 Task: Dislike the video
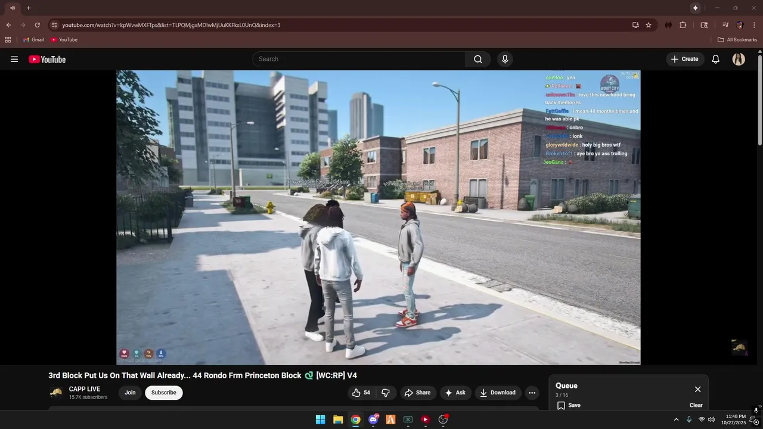[x=386, y=393]
